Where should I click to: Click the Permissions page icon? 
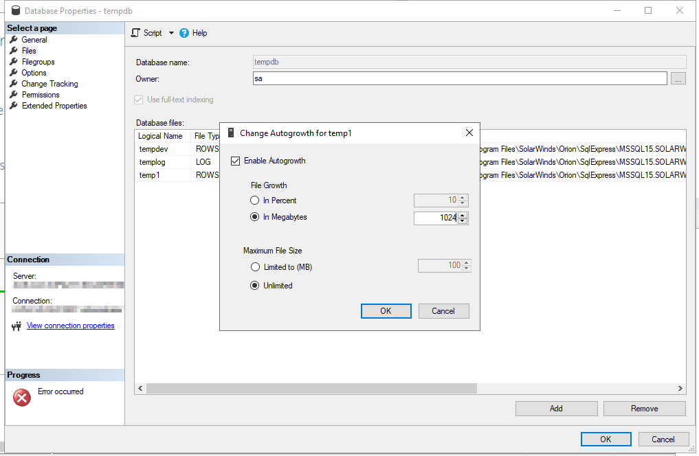14,94
